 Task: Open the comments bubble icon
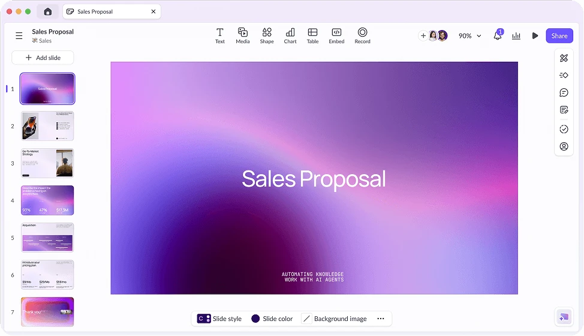point(564,93)
